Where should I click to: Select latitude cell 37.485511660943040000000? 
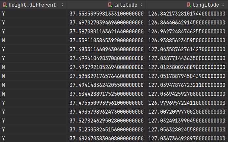tap(106, 49)
